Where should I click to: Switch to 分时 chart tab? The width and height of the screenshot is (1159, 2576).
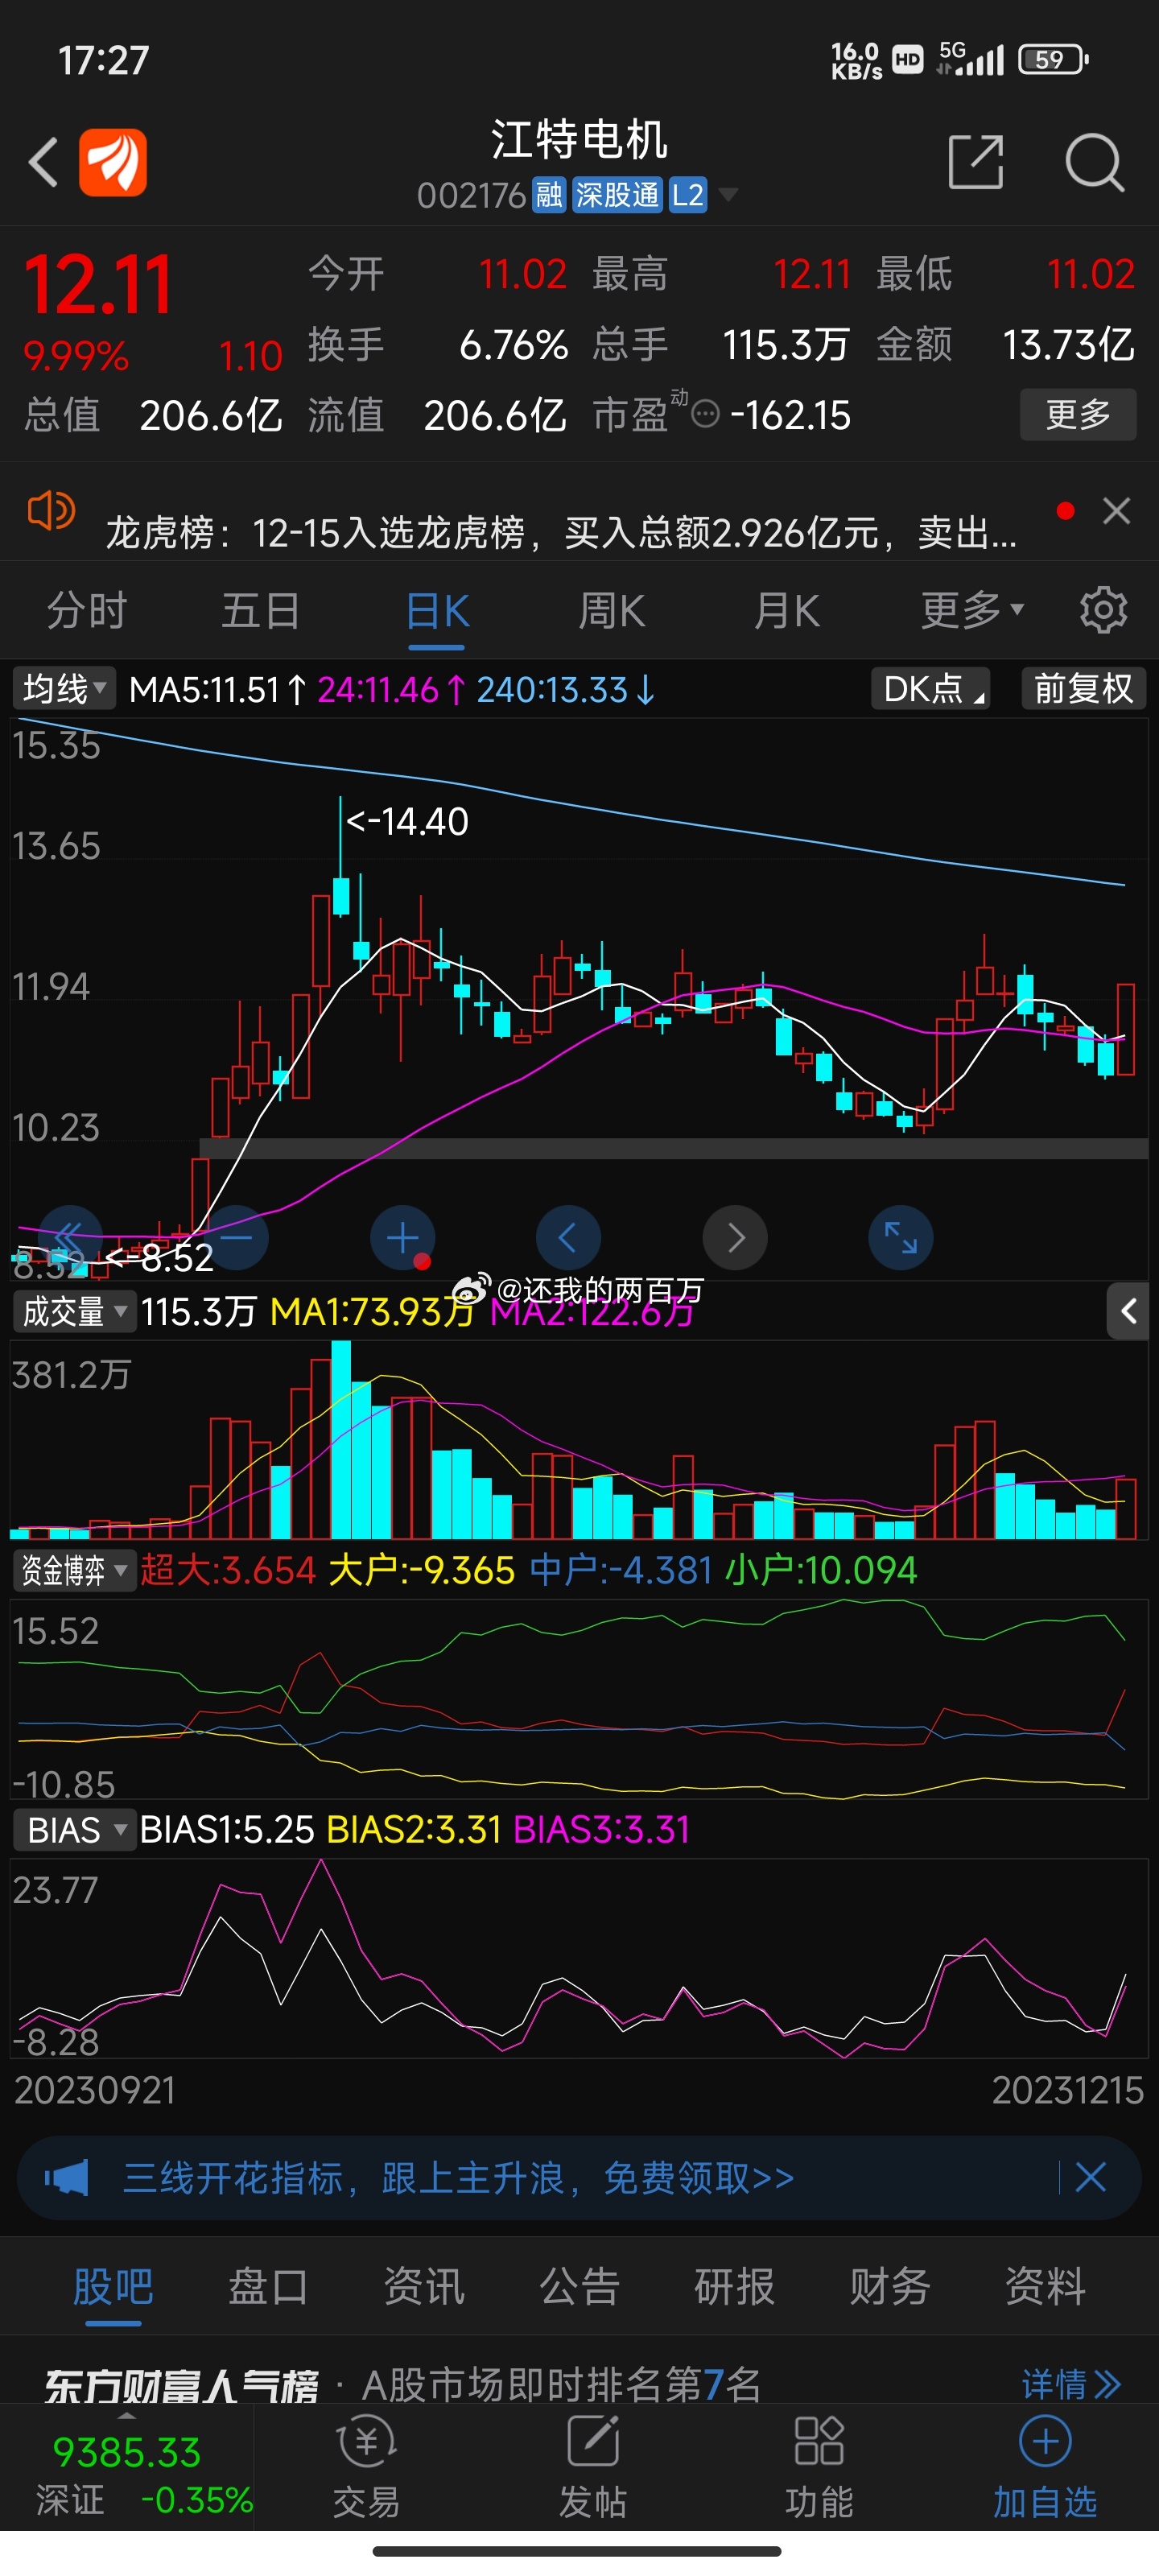click(87, 610)
